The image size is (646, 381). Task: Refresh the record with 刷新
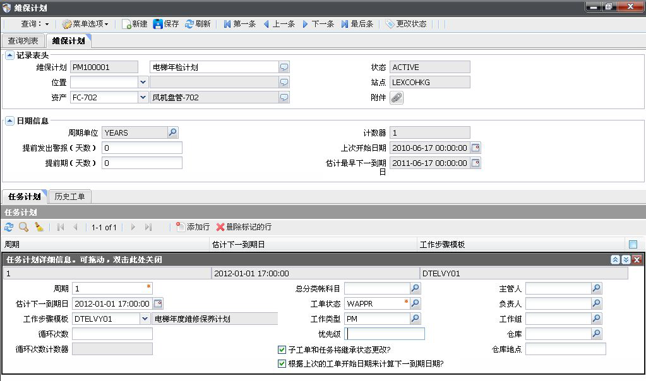coord(198,24)
